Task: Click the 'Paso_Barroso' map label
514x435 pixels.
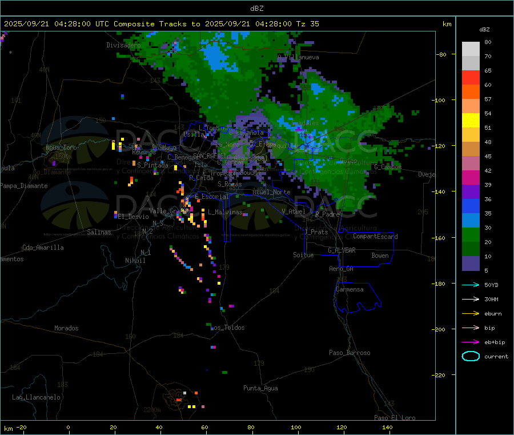Action: [x=350, y=353]
